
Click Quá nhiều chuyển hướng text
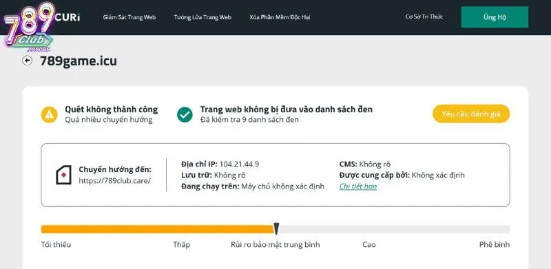[109, 120]
